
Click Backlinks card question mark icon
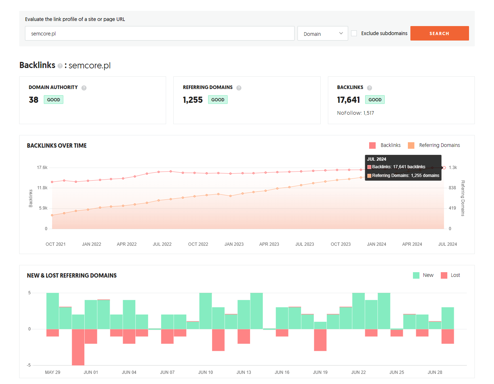point(370,88)
